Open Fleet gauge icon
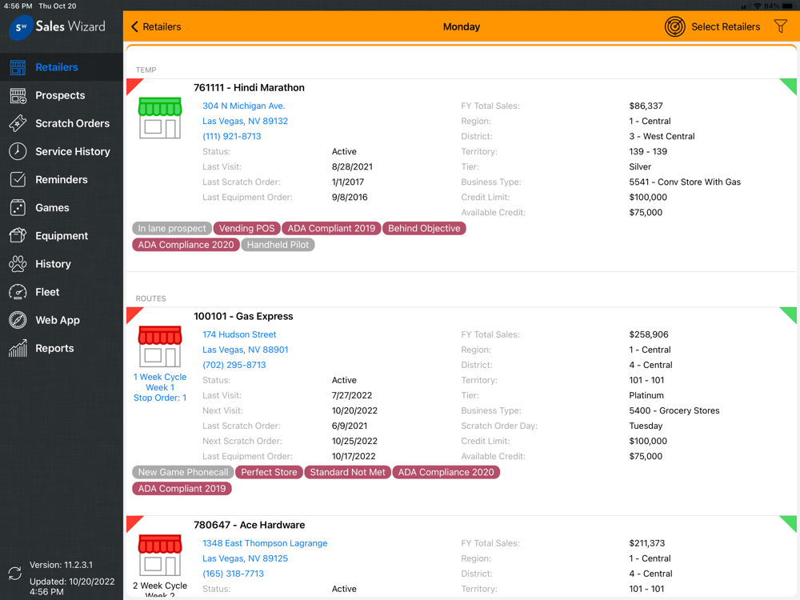 click(18, 292)
